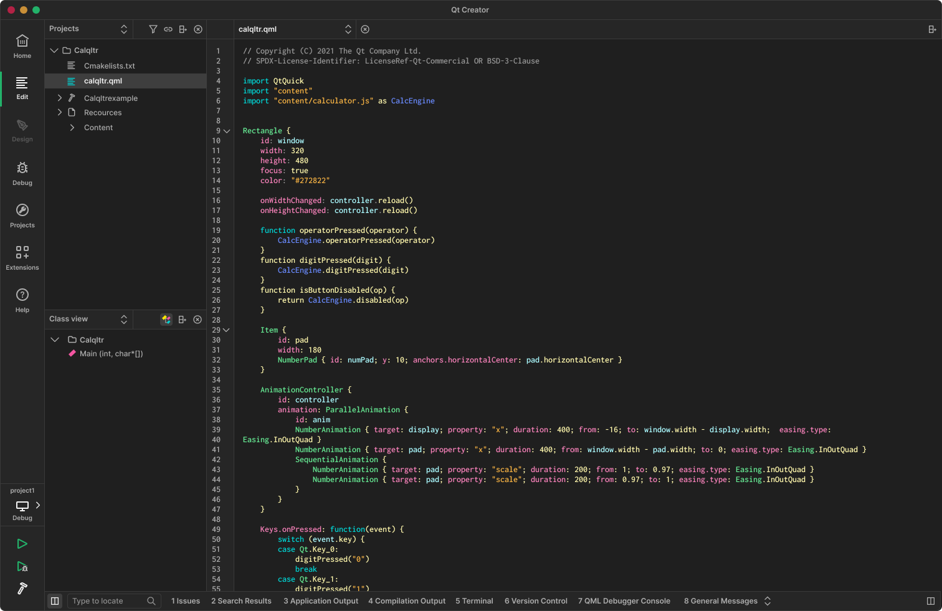
Task: Open the Extensions mode
Action: [x=22, y=257]
